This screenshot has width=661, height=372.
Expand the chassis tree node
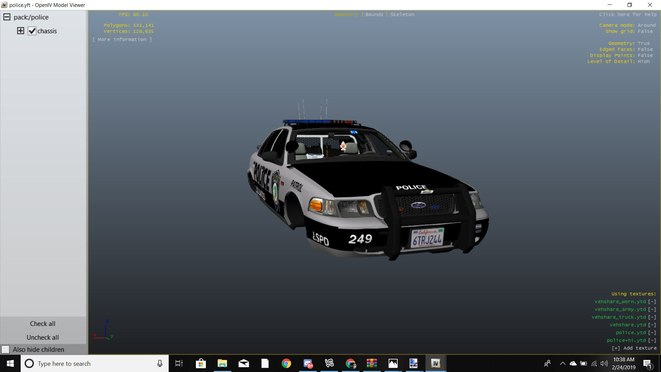coord(21,31)
